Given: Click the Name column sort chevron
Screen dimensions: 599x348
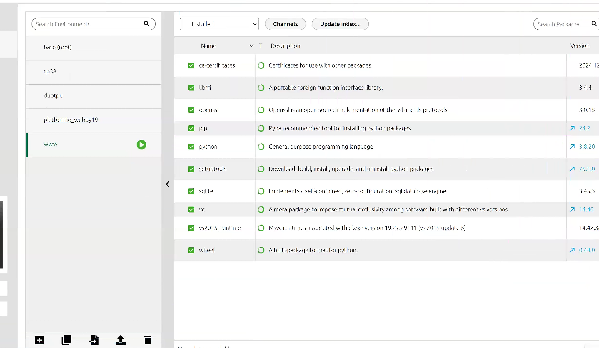Looking at the screenshot, I should pyautogui.click(x=251, y=46).
